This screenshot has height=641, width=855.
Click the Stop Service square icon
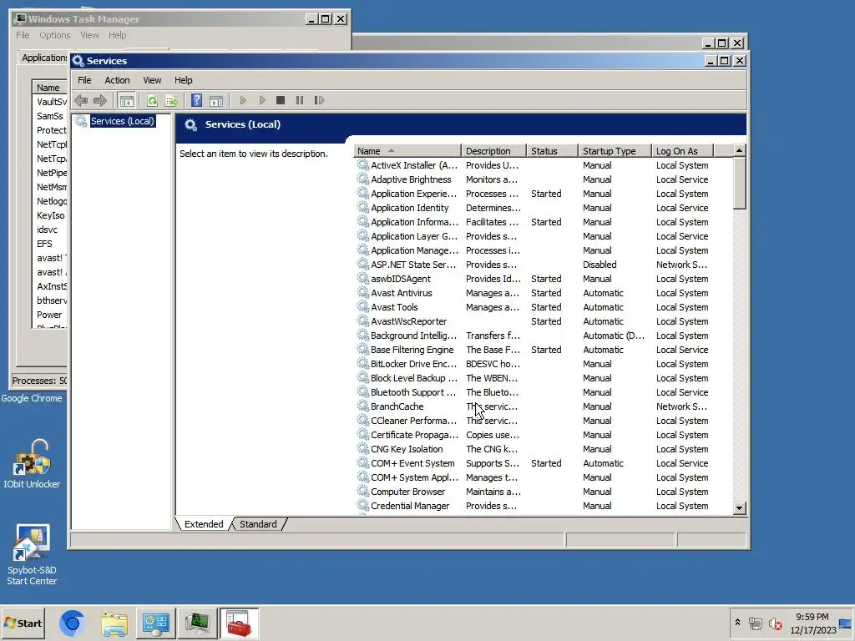[281, 100]
